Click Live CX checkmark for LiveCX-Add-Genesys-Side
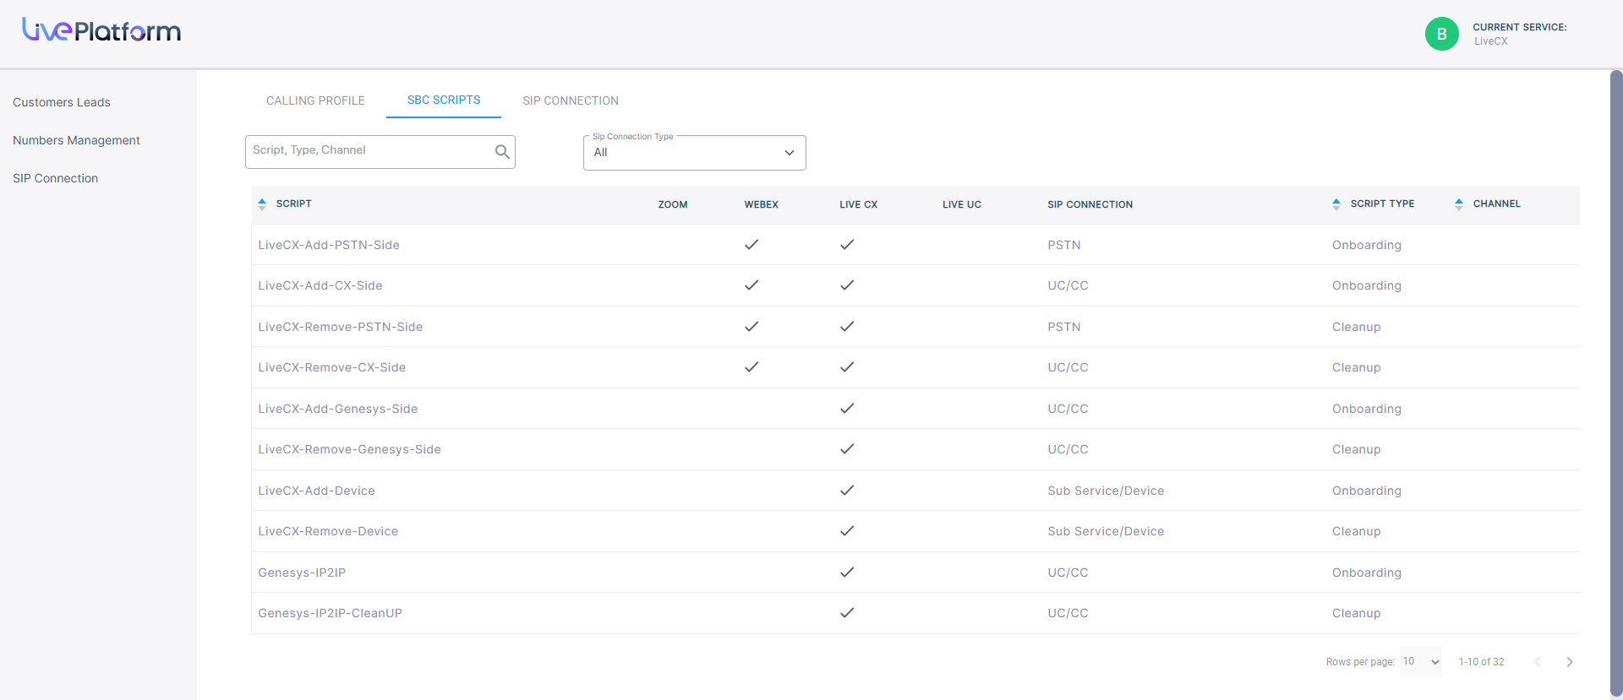The width and height of the screenshot is (1623, 700). [847, 409]
